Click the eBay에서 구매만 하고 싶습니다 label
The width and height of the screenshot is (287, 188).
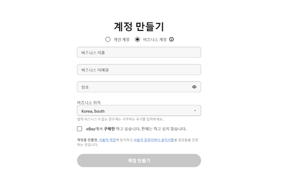[x=137, y=129]
